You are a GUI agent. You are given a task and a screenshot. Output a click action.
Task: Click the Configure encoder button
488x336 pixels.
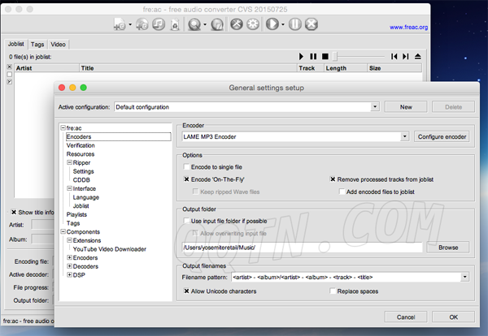pyautogui.click(x=442, y=136)
